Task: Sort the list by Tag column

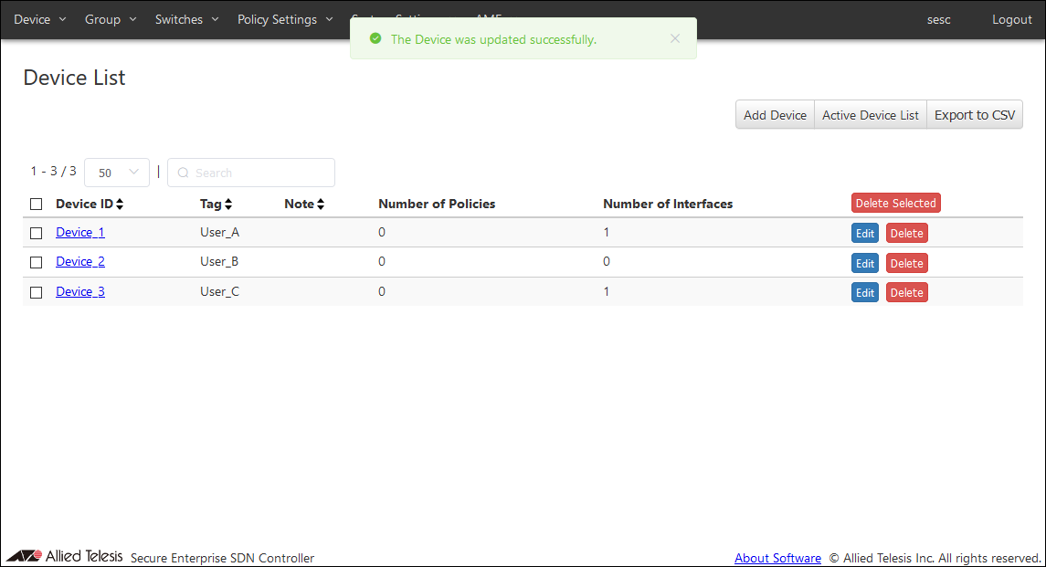Action: (x=217, y=204)
